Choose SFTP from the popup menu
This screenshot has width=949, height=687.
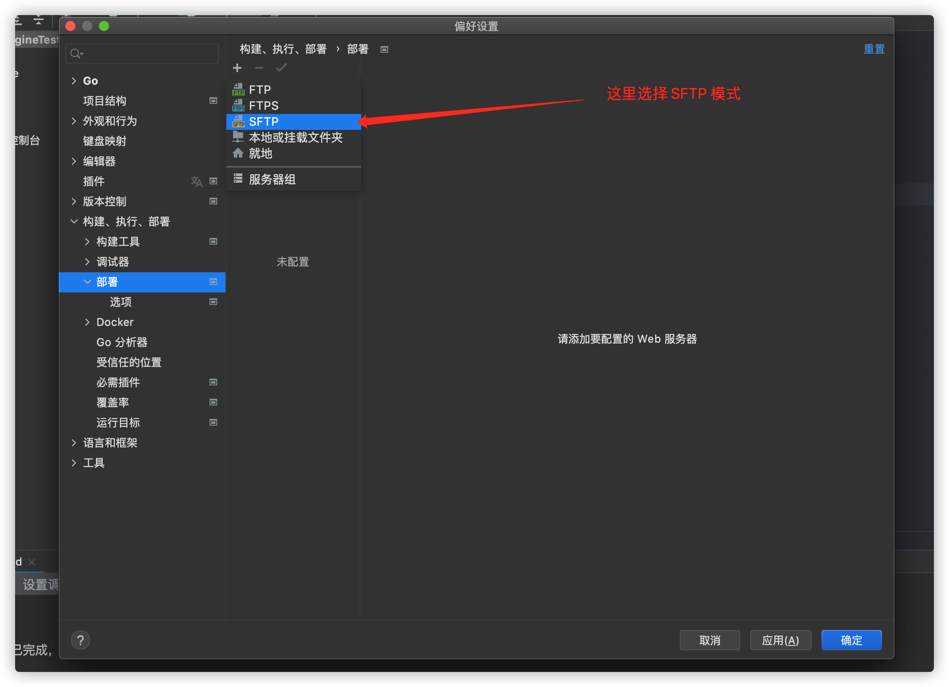click(264, 122)
